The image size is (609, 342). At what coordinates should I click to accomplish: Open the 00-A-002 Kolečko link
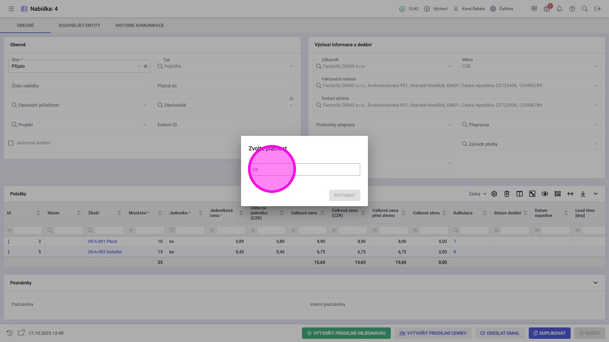(x=105, y=252)
